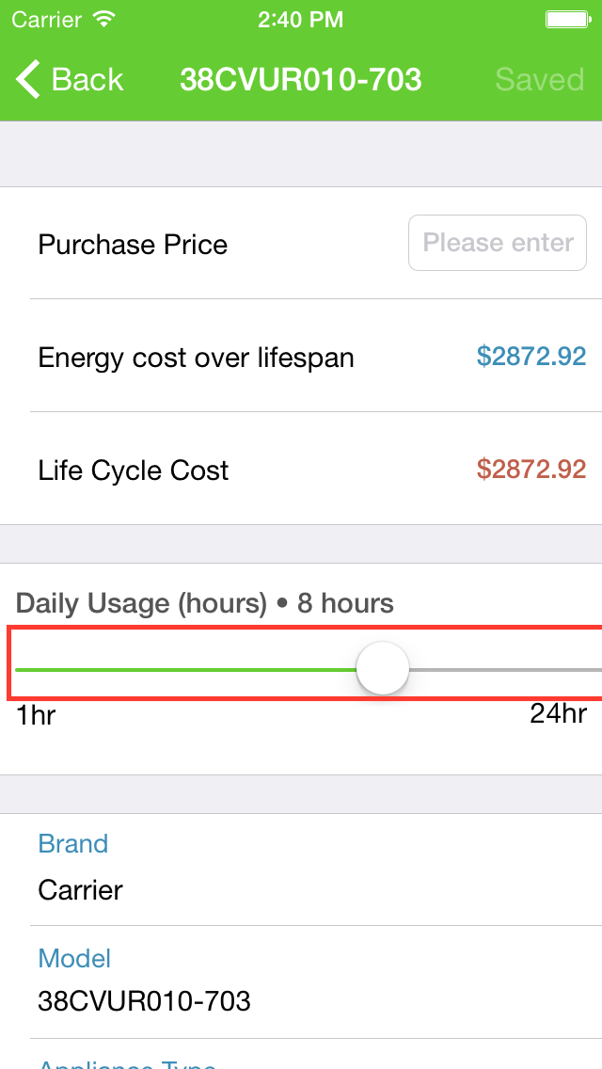
Task: Tap the Wi-Fi status icon
Action: click(x=105, y=19)
